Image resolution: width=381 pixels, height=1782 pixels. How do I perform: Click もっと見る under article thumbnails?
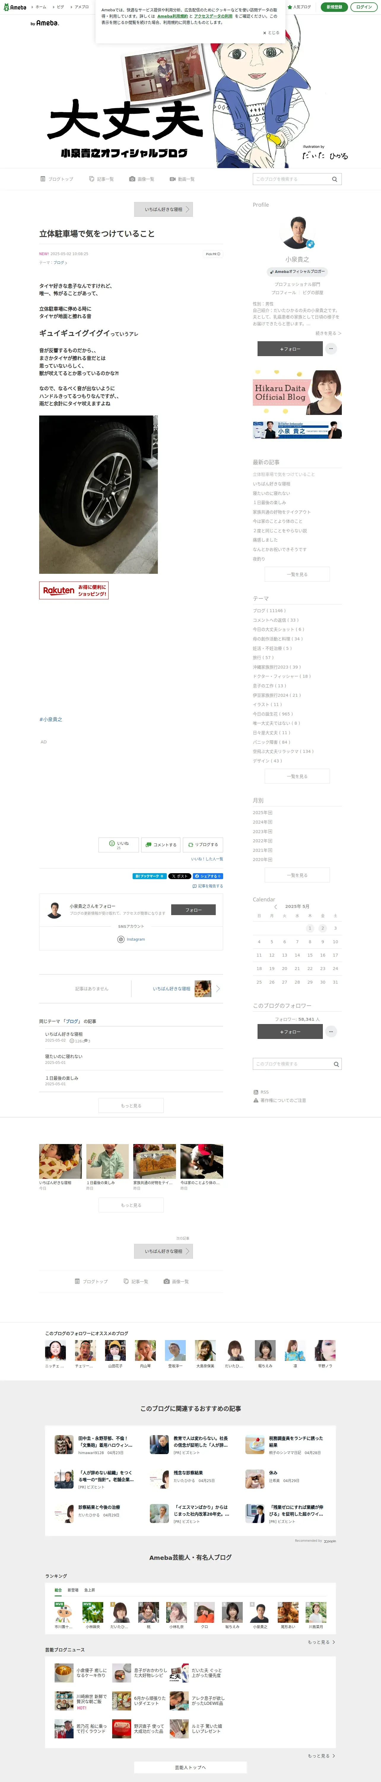click(x=131, y=1205)
